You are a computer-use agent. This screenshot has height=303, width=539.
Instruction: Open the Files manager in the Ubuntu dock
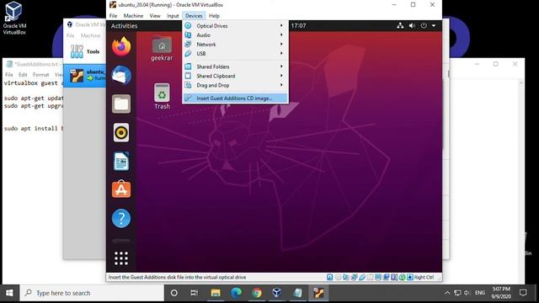pyautogui.click(x=121, y=104)
